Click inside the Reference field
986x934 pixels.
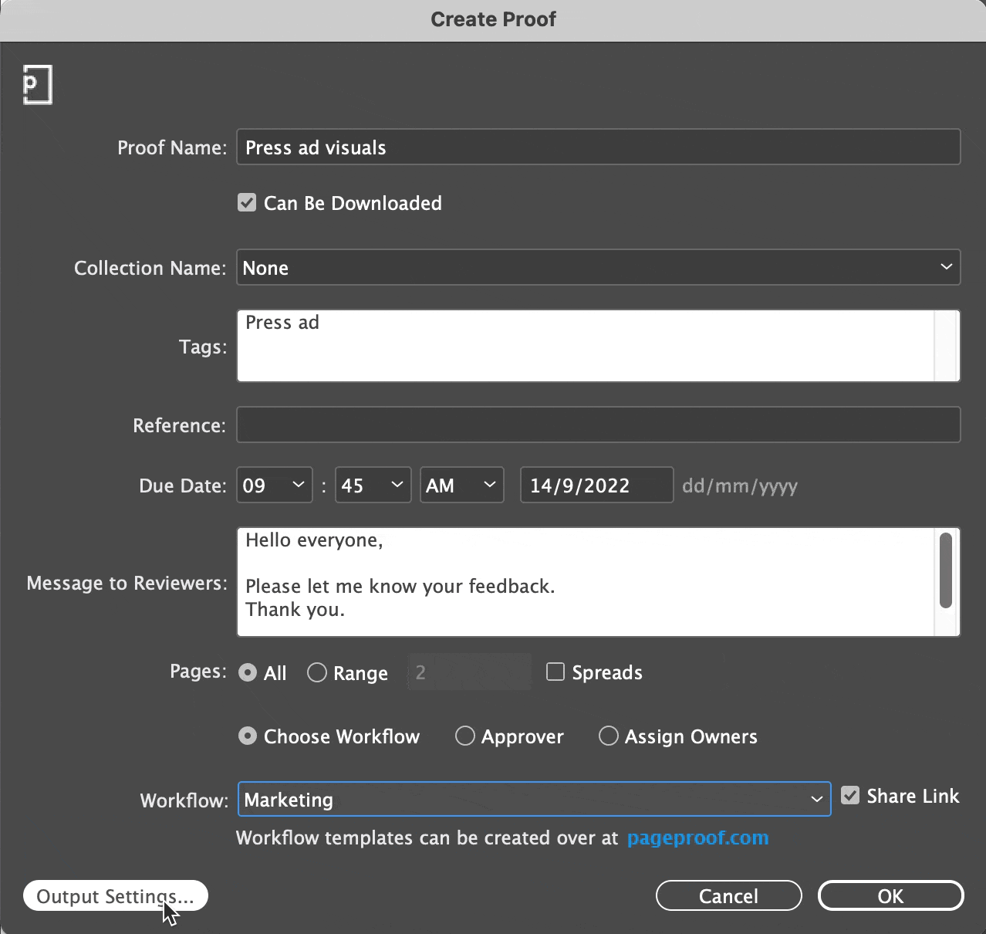coord(598,424)
